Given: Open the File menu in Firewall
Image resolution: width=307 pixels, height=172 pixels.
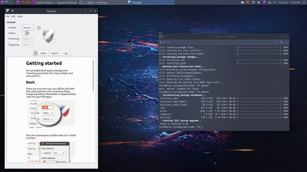Looking at the screenshot, I should click(8, 16).
